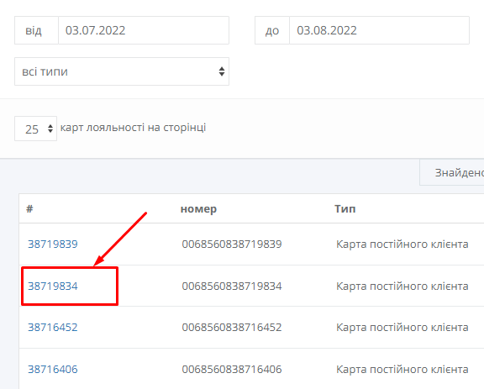Image resolution: width=484 pixels, height=389 pixels.
Task: Sort by the 'Тип' column header
Action: (x=345, y=208)
